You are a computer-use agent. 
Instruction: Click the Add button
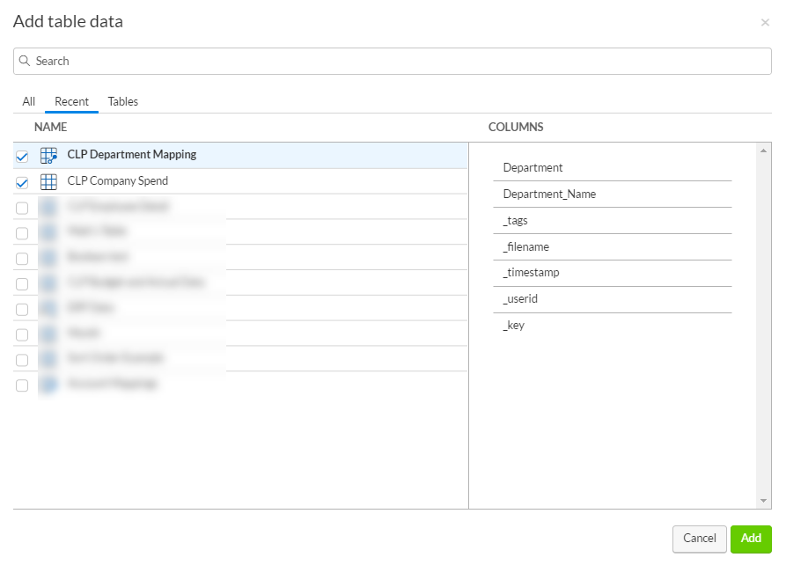pos(751,539)
